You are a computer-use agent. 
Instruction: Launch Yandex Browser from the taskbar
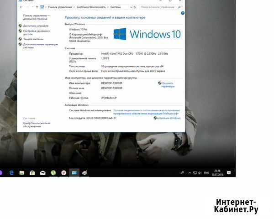pyautogui.click(x=63, y=173)
